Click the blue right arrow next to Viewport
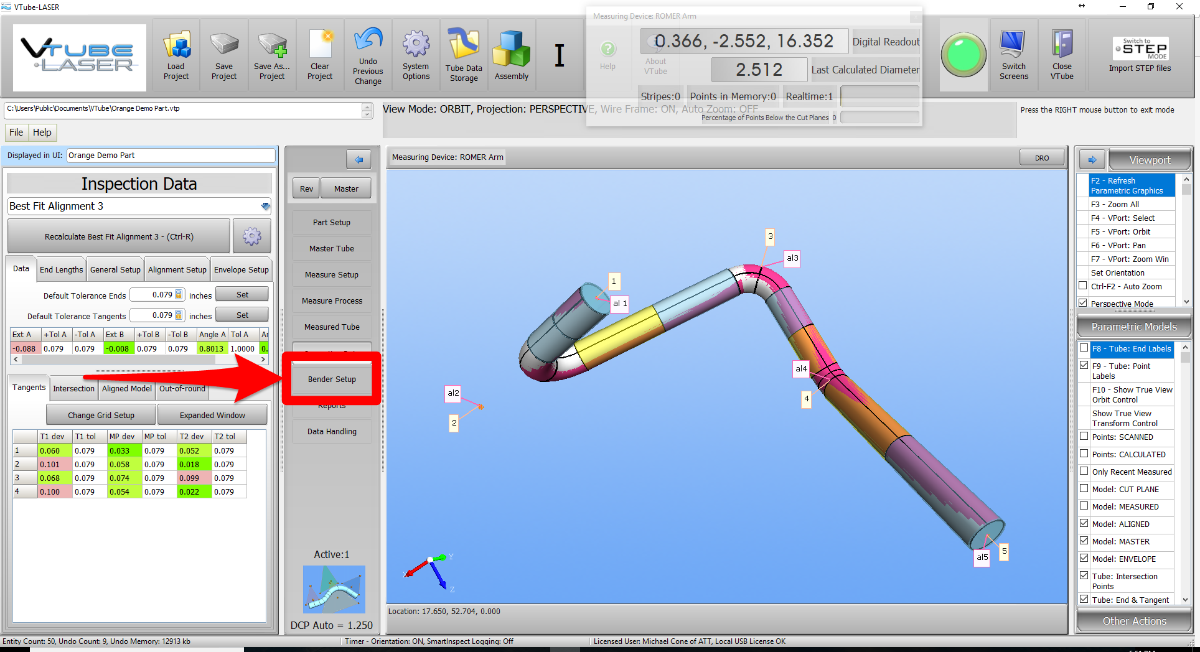 (1092, 160)
